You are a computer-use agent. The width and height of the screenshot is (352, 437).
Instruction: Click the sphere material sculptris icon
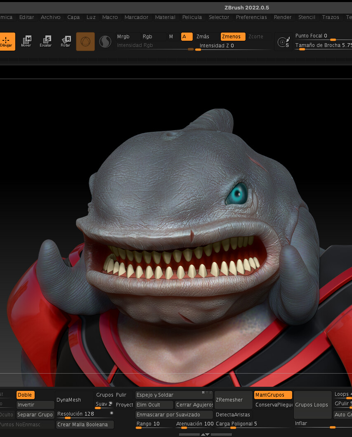click(x=105, y=42)
